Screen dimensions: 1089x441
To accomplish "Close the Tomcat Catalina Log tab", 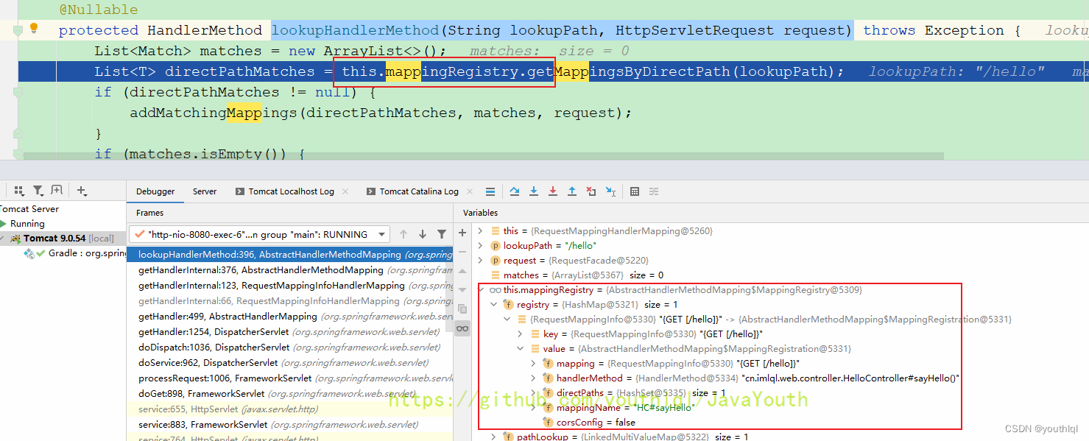I will coord(471,191).
